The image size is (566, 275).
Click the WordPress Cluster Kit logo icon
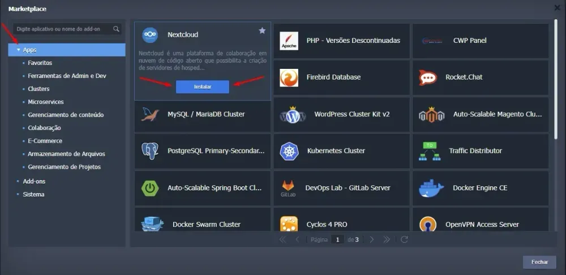click(293, 115)
